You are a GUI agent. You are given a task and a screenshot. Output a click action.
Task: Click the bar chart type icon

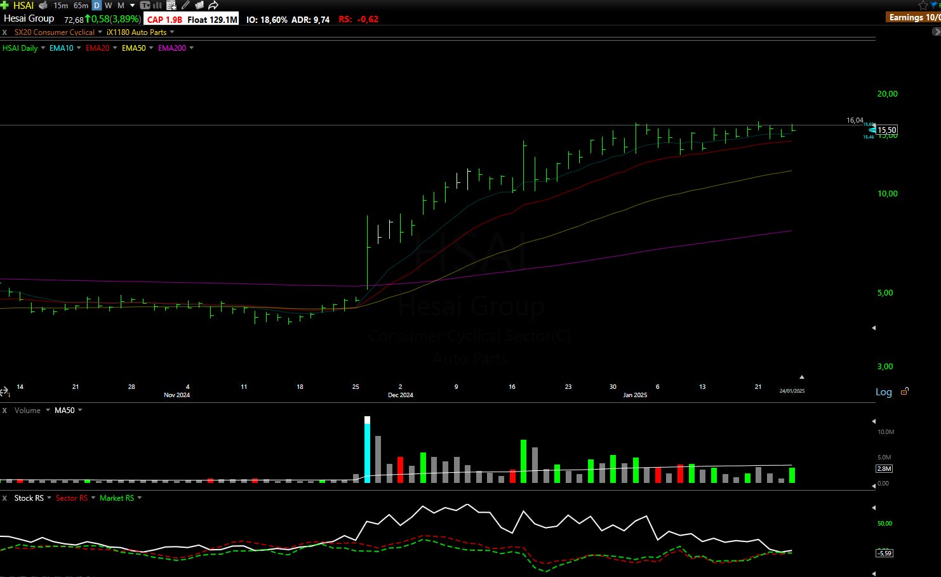157,5
